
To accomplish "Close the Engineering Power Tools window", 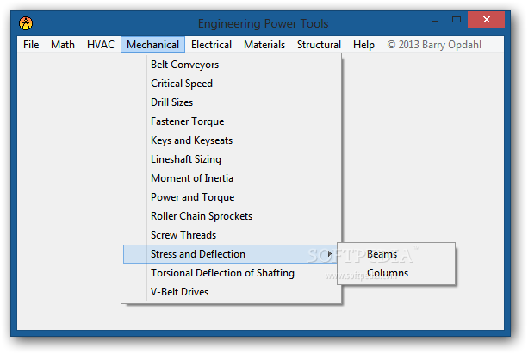I will point(487,20).
